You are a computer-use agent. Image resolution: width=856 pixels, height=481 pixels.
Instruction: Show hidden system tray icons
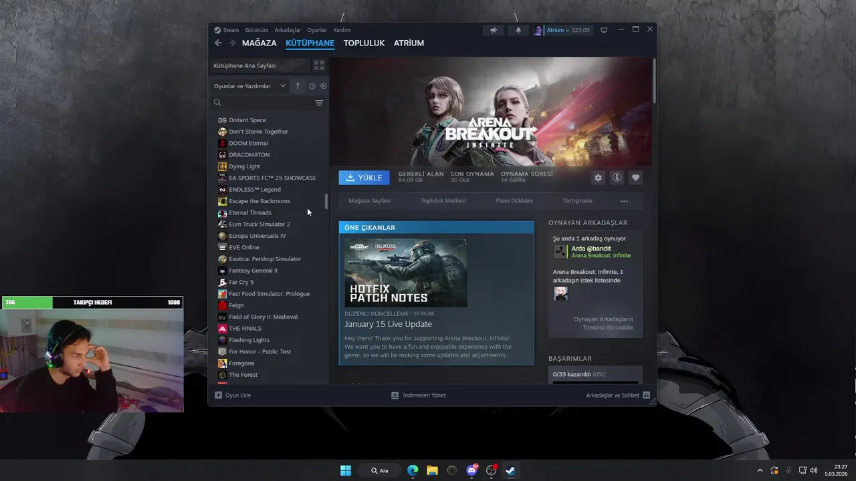click(x=760, y=470)
